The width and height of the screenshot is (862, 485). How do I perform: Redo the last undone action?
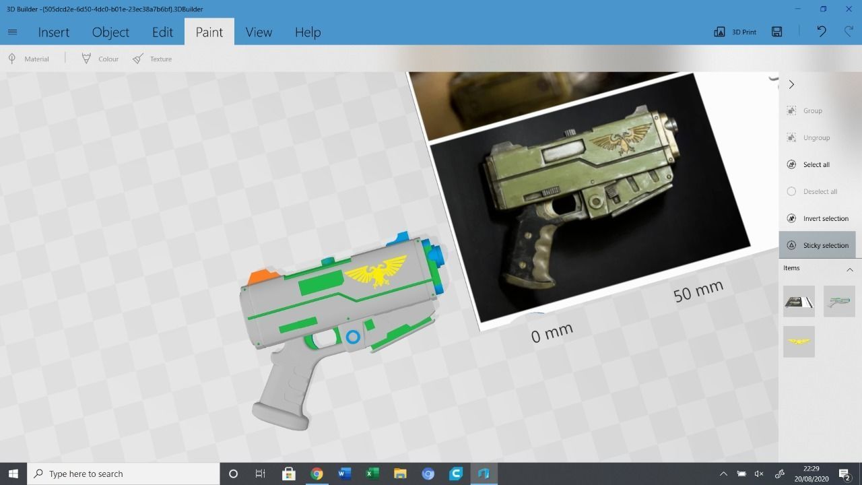849,32
